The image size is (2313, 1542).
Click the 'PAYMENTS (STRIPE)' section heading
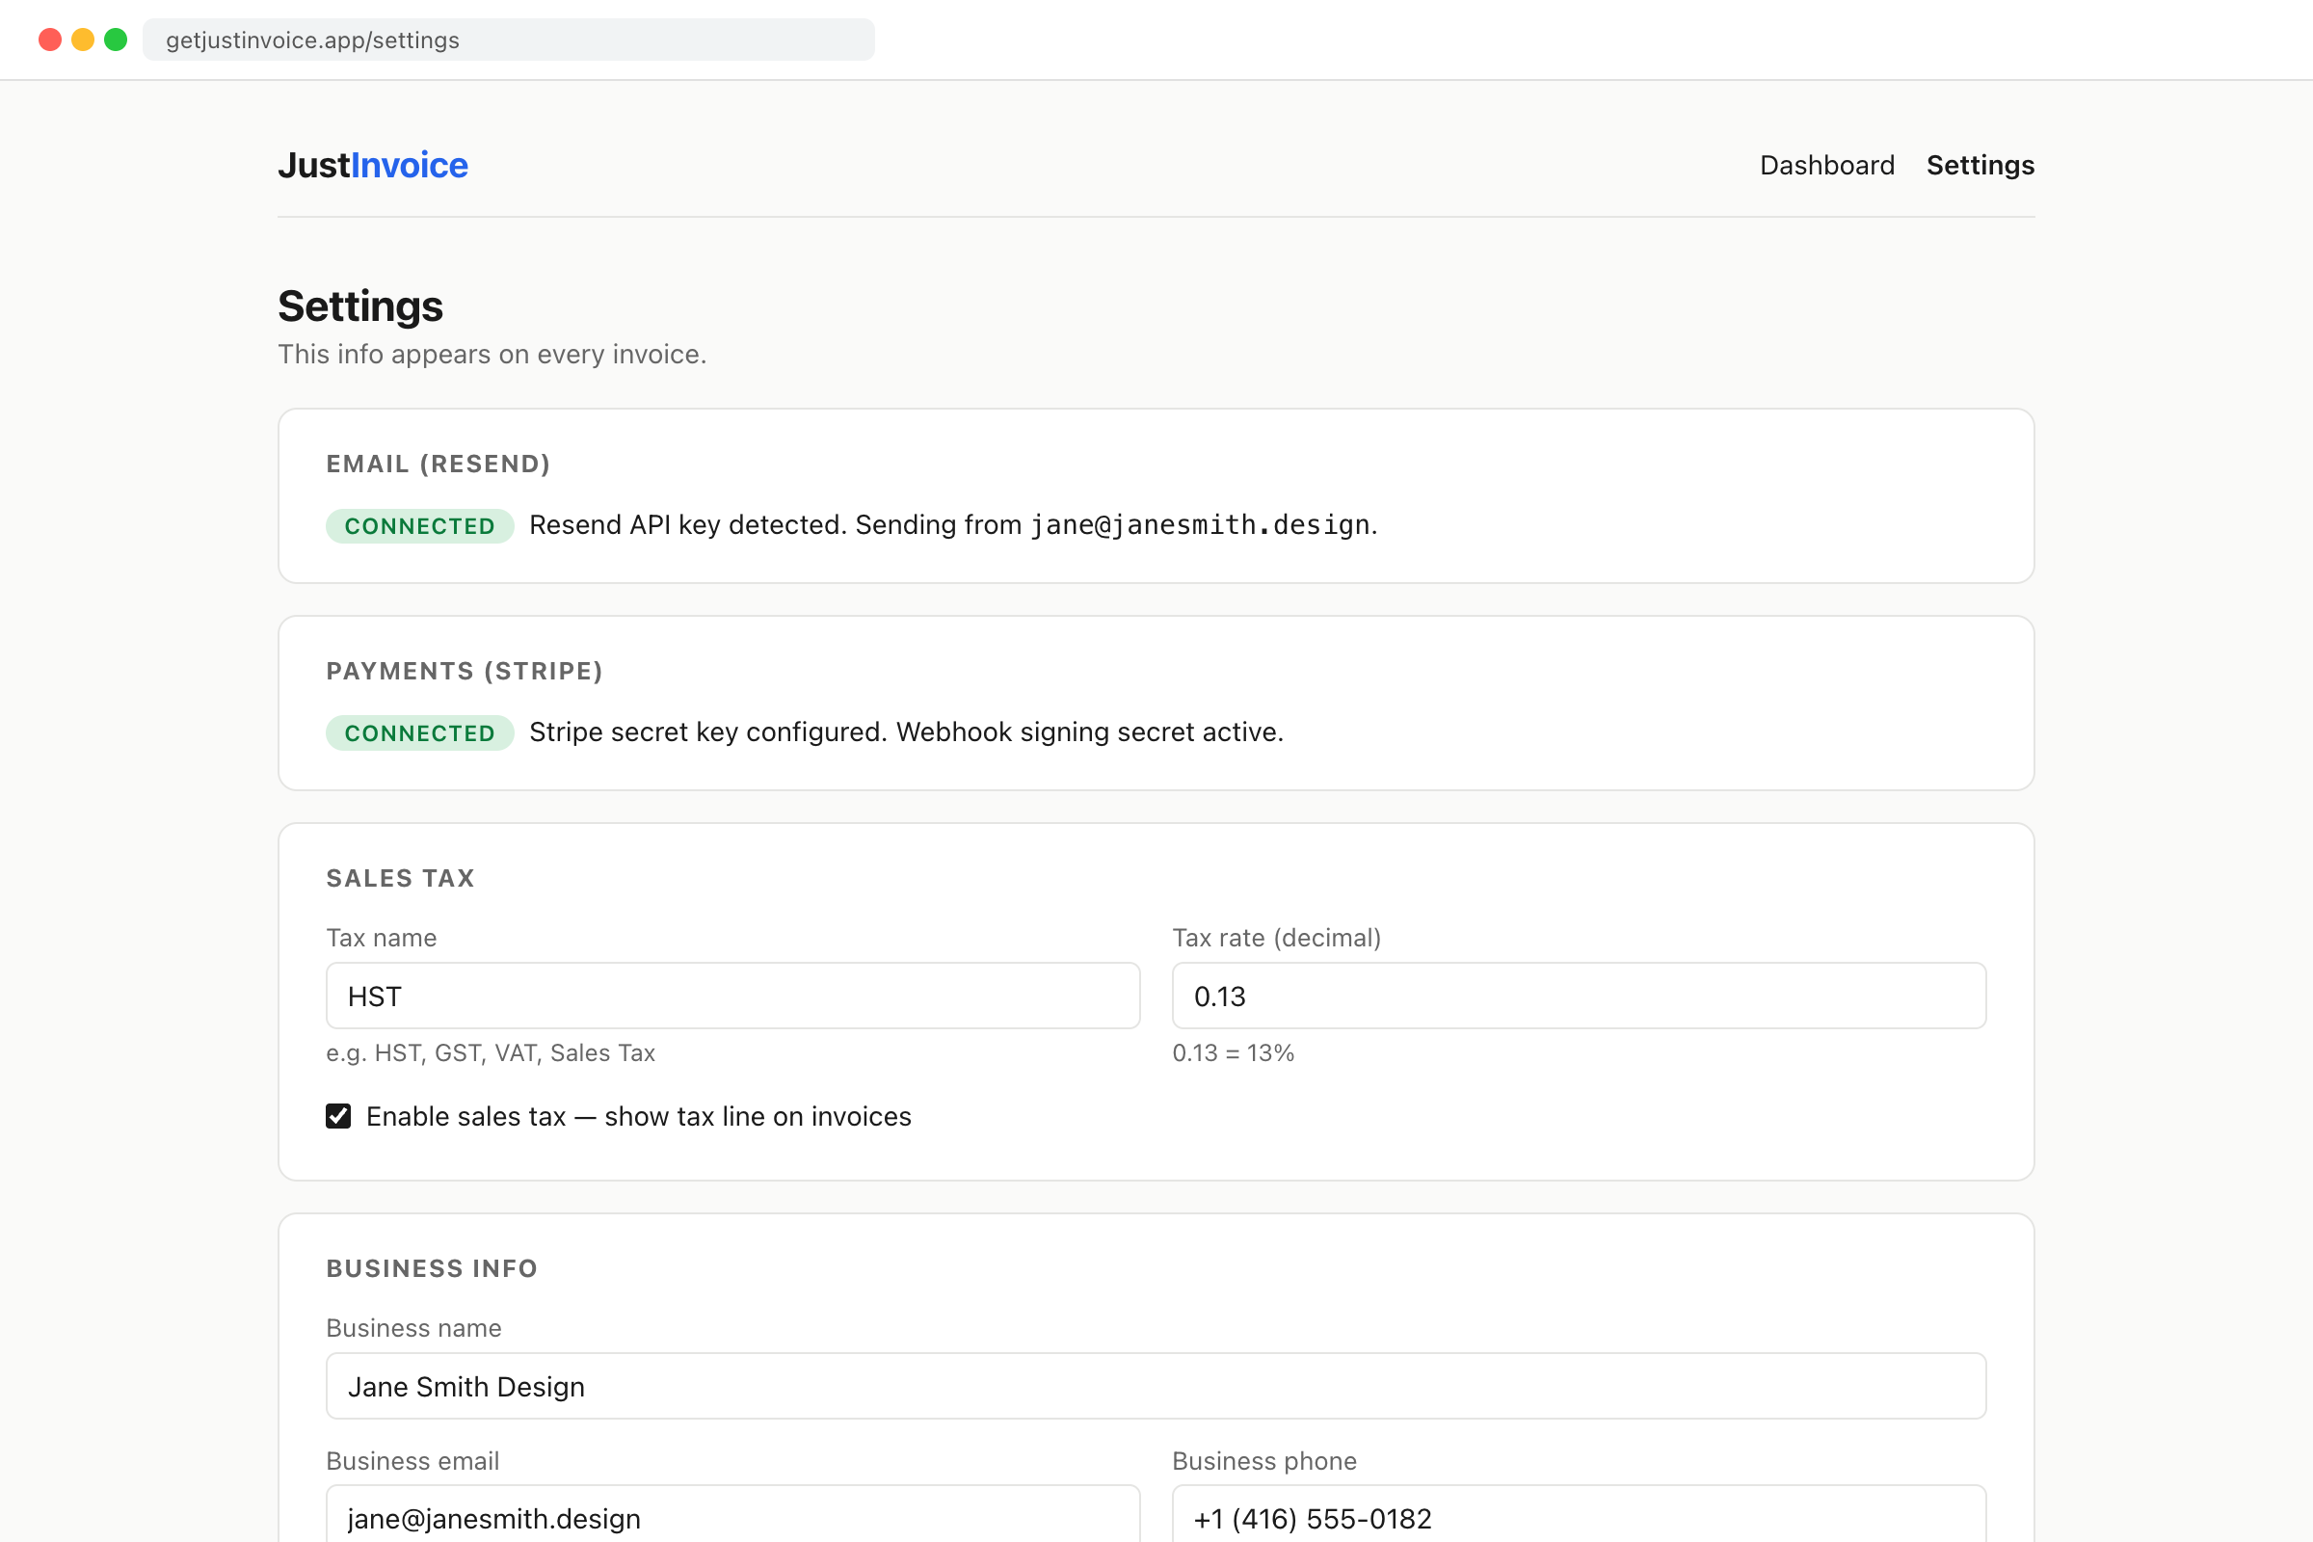[x=465, y=672]
